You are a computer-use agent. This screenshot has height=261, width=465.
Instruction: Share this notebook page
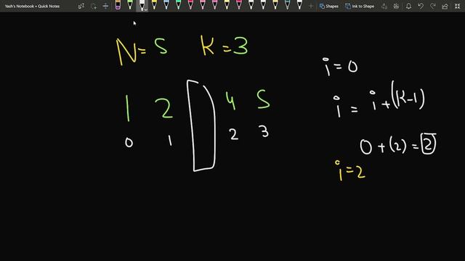tap(445, 6)
